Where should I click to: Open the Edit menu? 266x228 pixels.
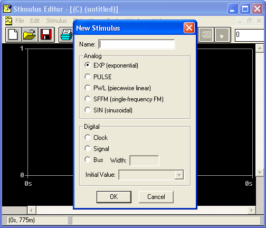pyautogui.click(x=35, y=21)
